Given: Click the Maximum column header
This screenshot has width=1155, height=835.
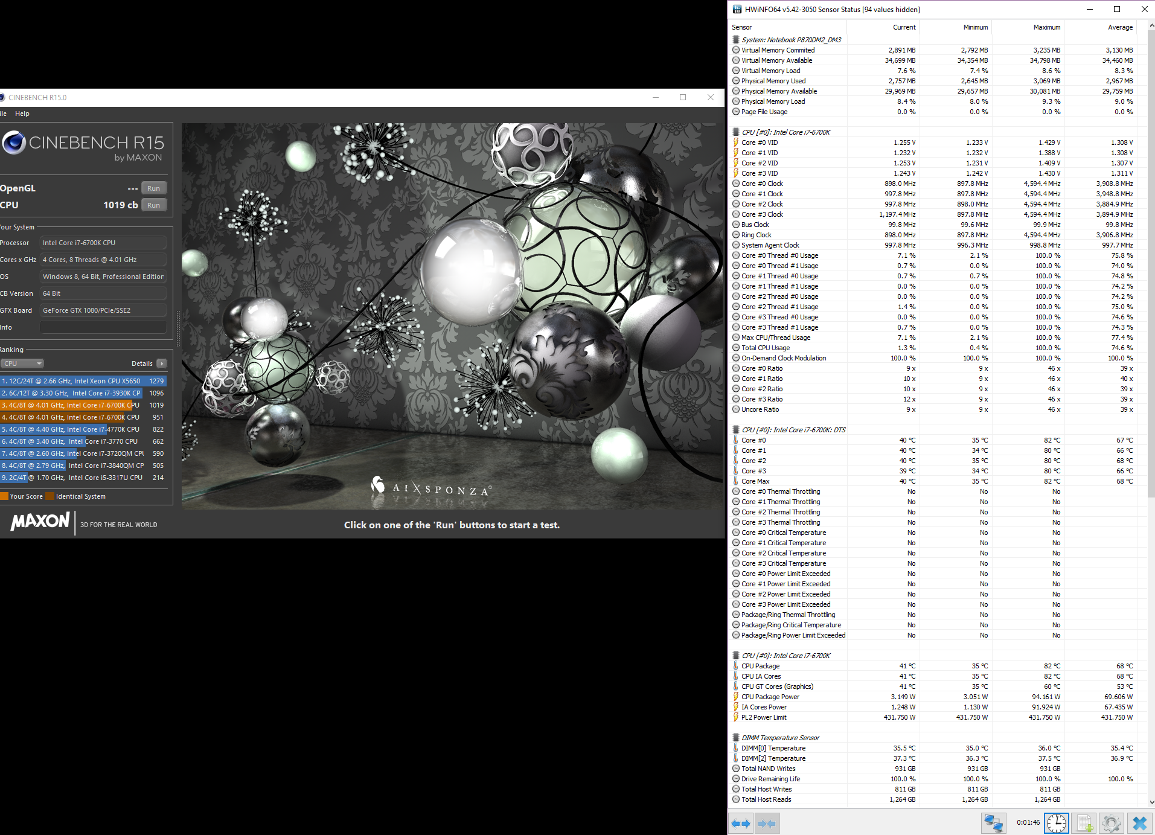Looking at the screenshot, I should (1047, 27).
